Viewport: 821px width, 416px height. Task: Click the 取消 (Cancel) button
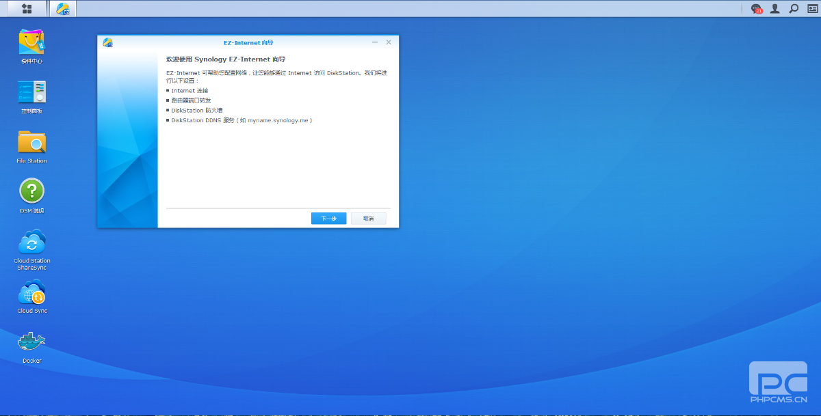tap(368, 219)
